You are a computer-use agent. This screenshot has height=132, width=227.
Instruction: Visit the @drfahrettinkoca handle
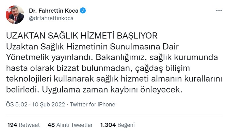coord(51,18)
